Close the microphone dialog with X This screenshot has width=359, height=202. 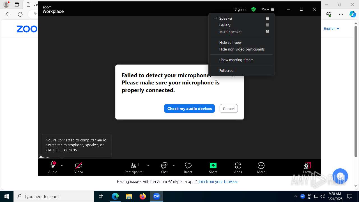tap(234, 76)
